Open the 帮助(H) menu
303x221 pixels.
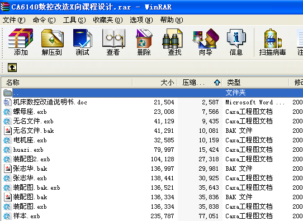172,20
